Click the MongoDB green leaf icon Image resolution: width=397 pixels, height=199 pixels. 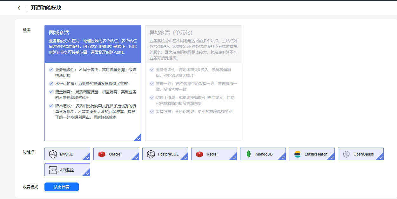pos(249,154)
